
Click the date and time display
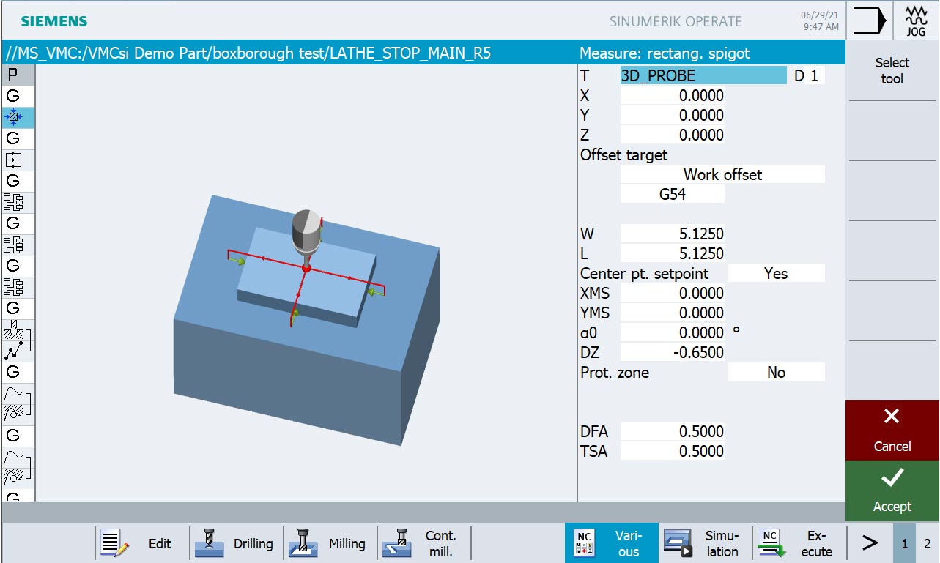(820, 20)
